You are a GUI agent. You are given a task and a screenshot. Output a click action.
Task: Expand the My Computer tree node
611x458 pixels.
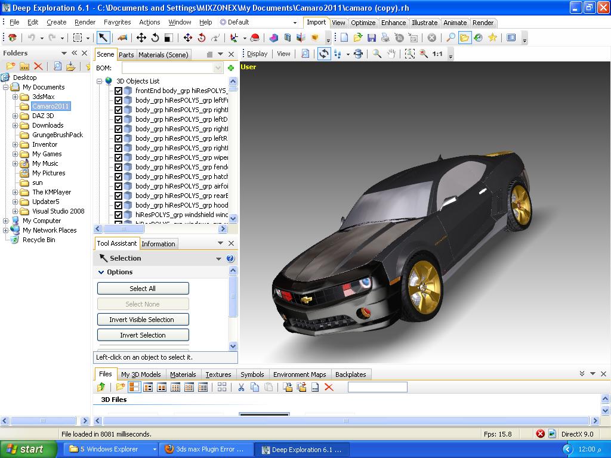6,221
